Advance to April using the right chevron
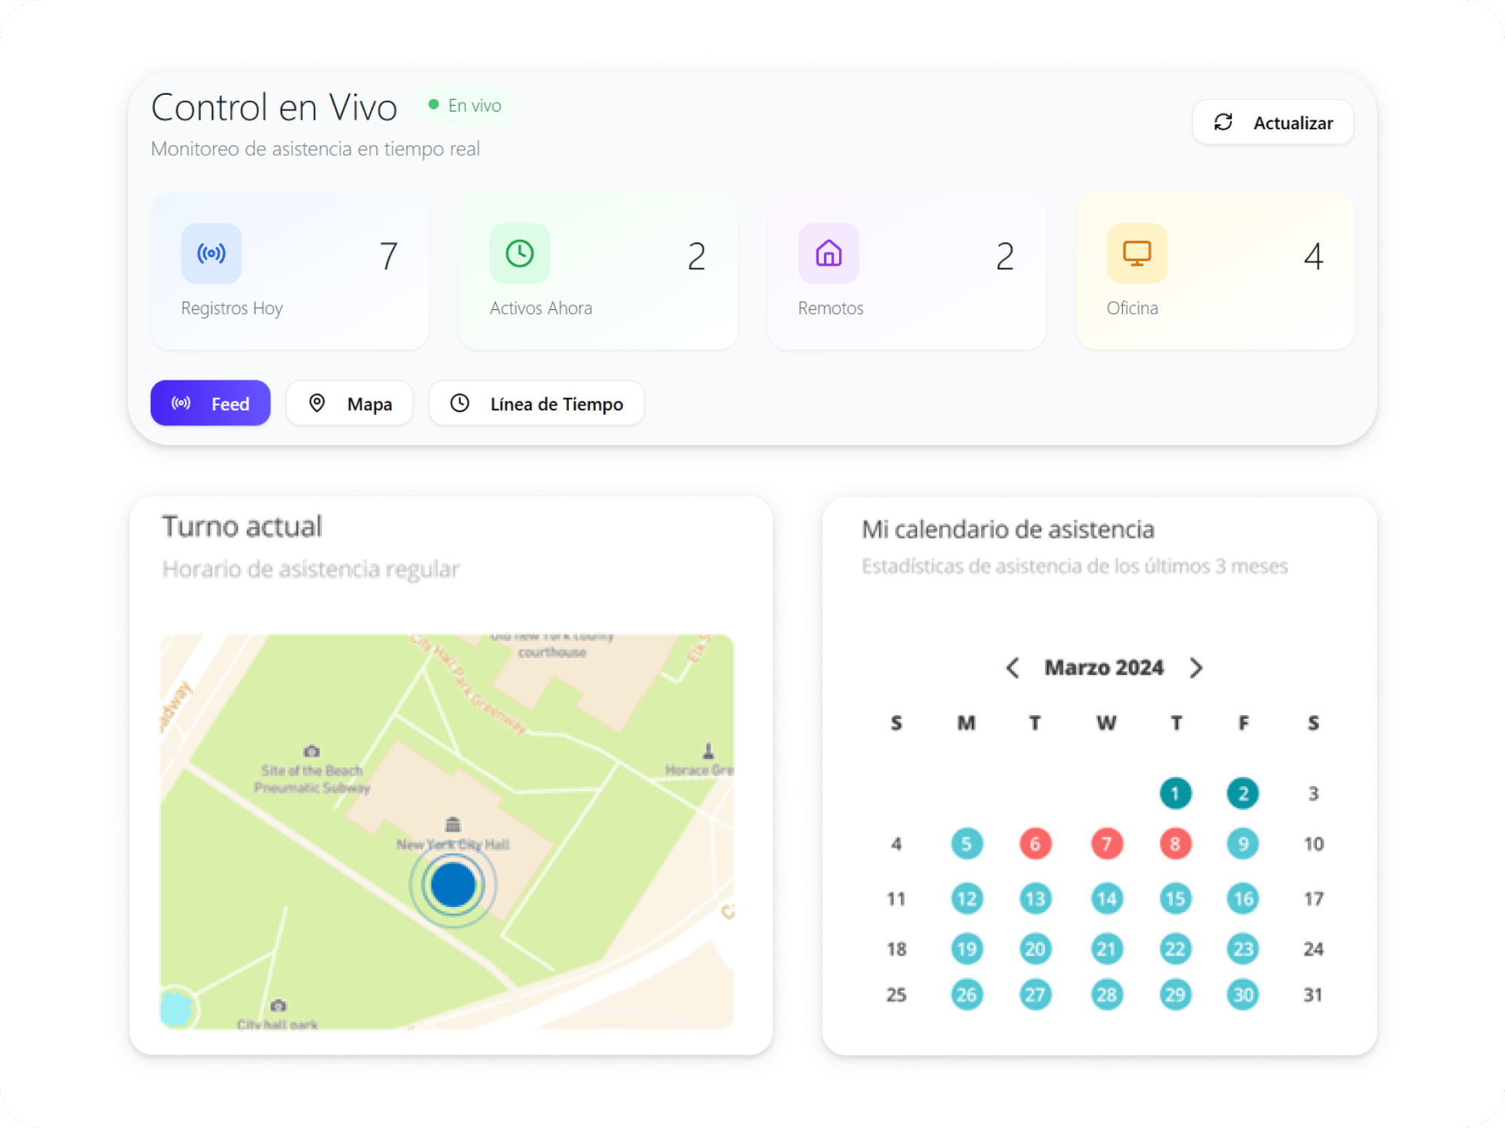1505x1128 pixels. [x=1196, y=667]
